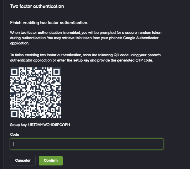This screenshot has width=190, height=169.
Task: Click the QR code's bottom-right corner
Action: point(59,116)
